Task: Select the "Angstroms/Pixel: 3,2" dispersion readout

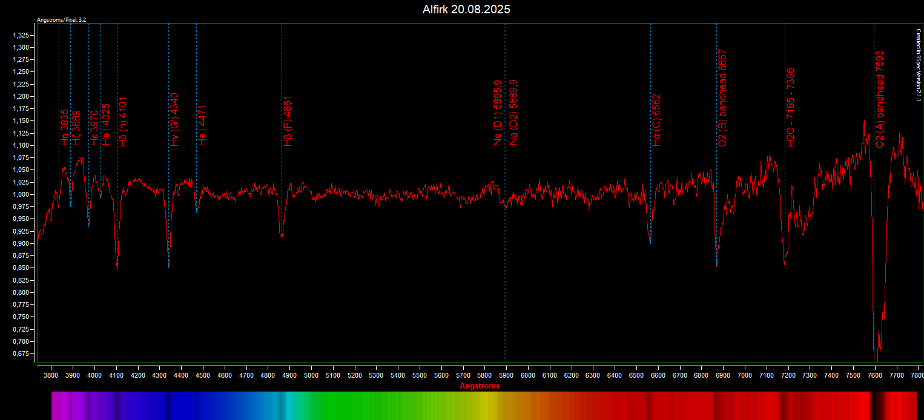Action: 62,20
